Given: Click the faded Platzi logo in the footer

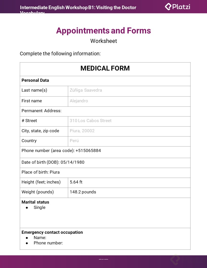Looking at the screenshot, I should 186,260.
